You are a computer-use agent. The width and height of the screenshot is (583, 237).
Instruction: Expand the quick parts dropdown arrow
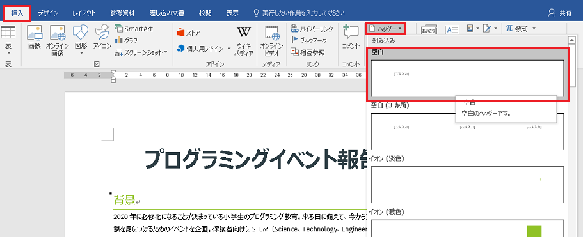click(477, 29)
